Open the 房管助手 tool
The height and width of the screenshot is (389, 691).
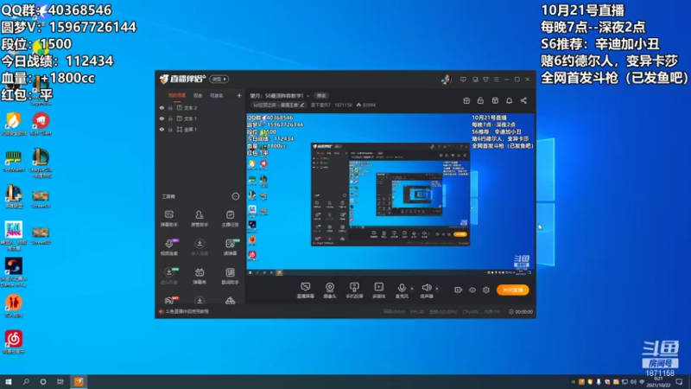coord(200,219)
